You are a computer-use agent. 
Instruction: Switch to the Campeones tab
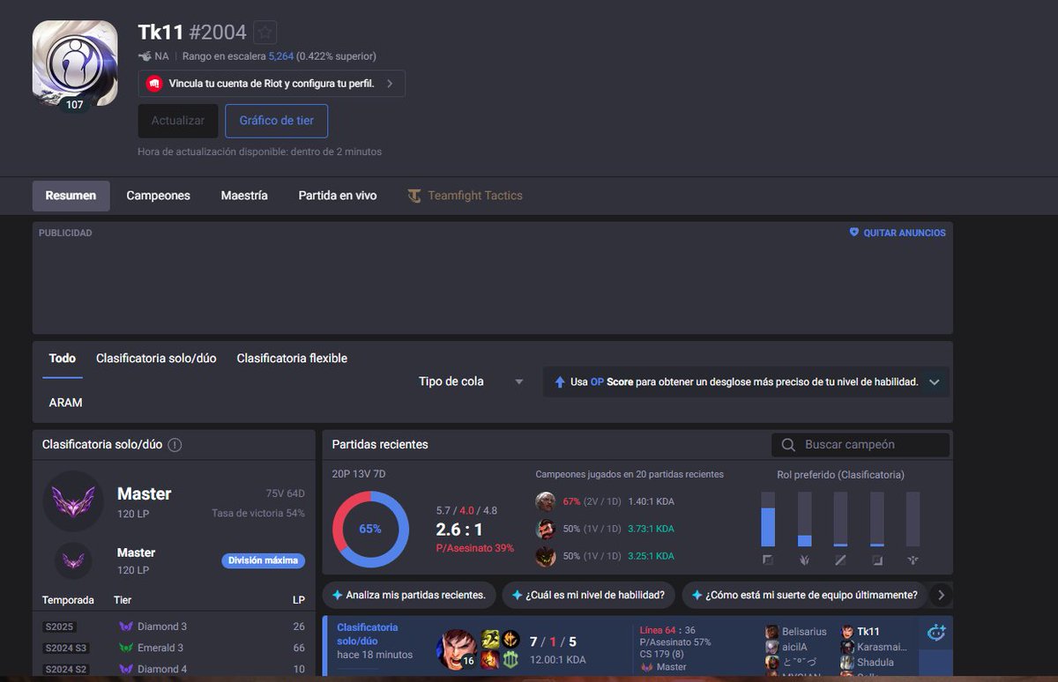[158, 196]
